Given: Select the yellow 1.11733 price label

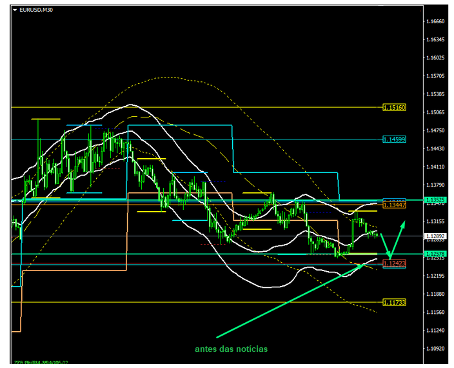Looking at the screenshot, I should pos(394,302).
